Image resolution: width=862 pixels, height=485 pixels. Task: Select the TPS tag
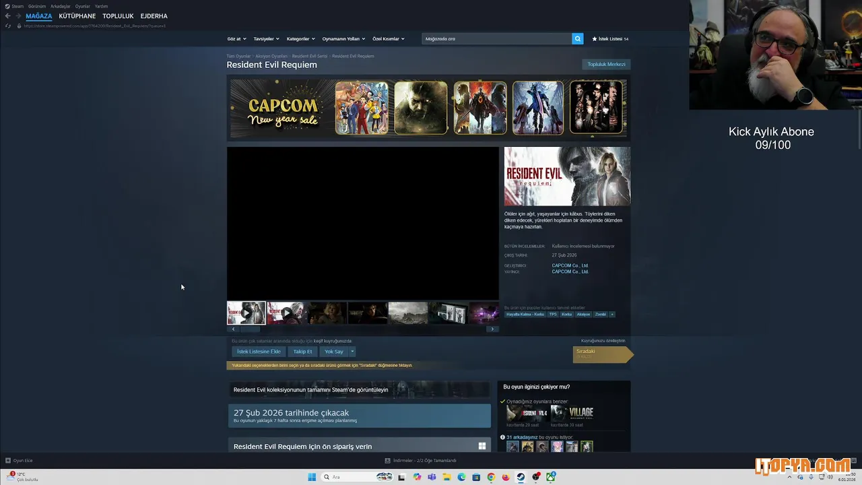pos(553,314)
